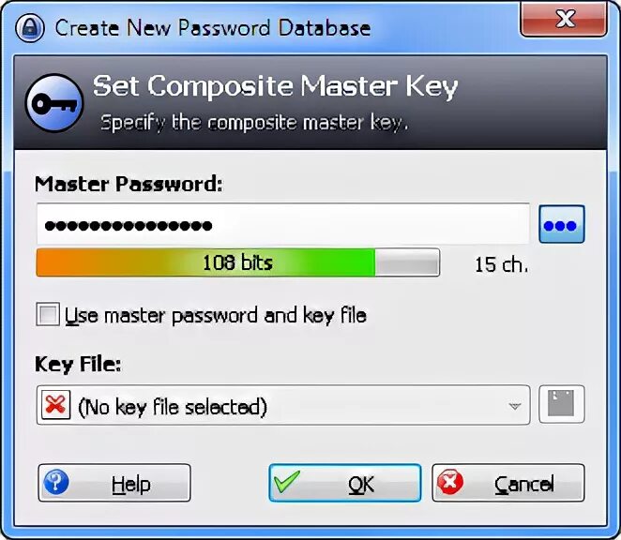Enable Use master password and key file

(48, 314)
